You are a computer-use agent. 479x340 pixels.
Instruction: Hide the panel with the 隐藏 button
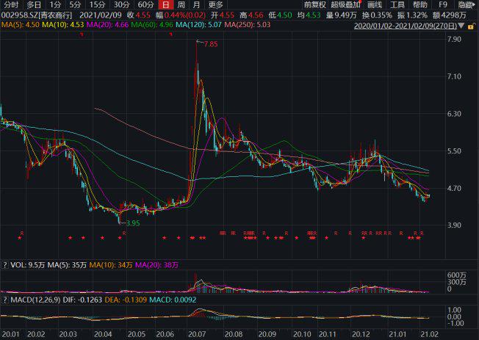[466, 4]
